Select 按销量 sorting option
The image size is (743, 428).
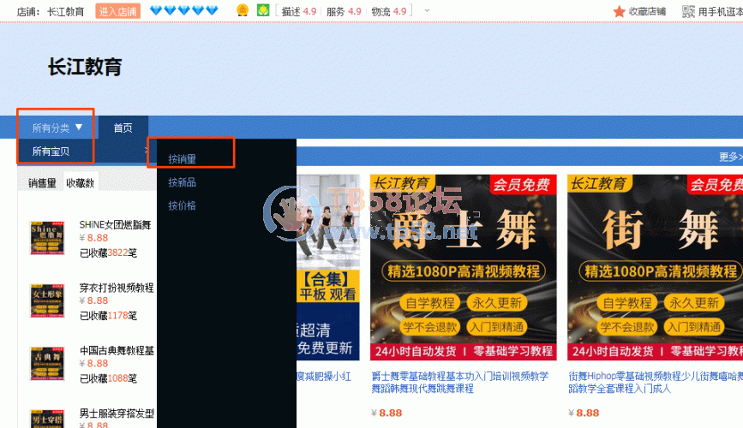click(182, 159)
